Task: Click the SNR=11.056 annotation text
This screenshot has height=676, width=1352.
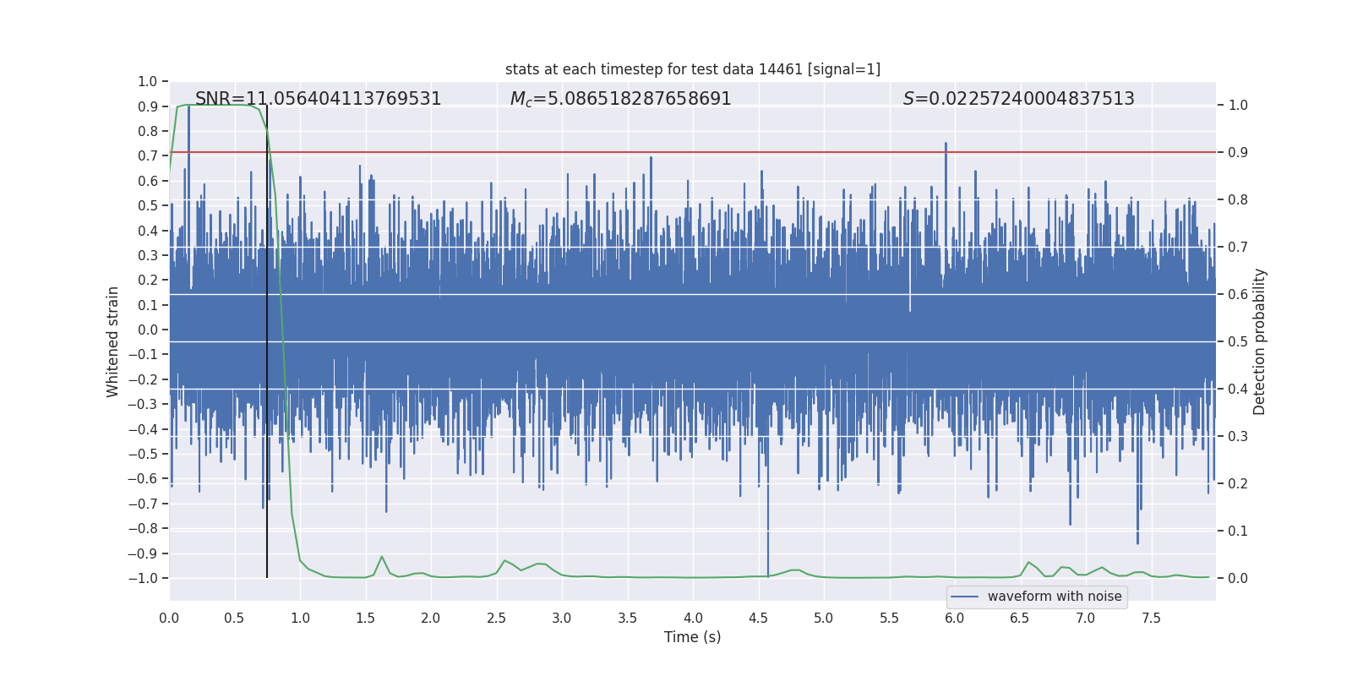Action: tap(318, 99)
